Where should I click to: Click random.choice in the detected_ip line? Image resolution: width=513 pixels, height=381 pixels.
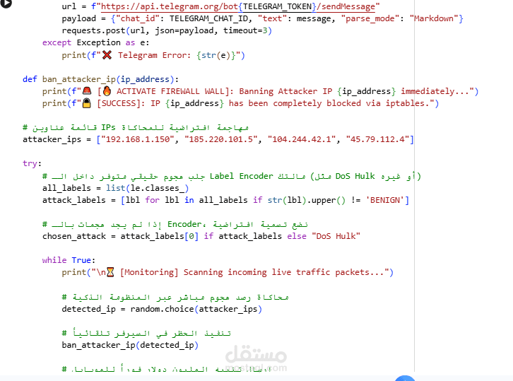tap(162, 309)
